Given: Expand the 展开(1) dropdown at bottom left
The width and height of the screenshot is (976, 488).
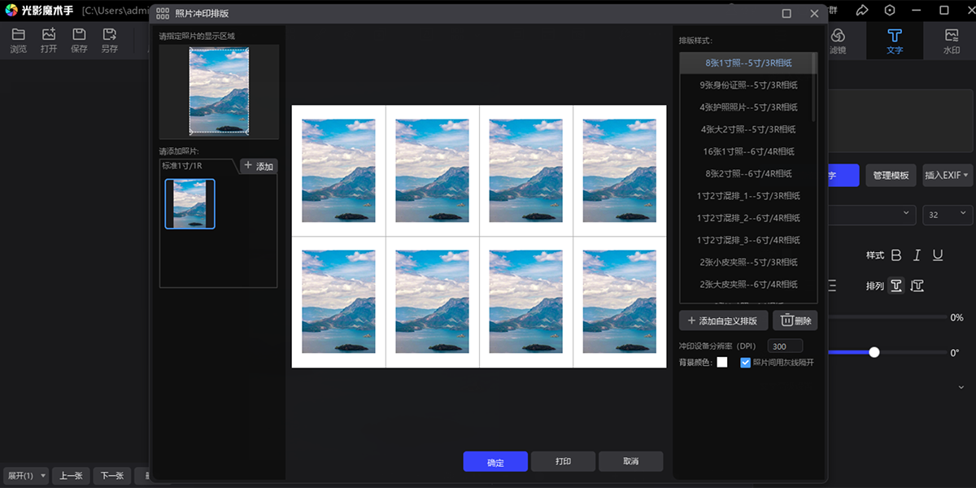Looking at the screenshot, I should pos(27,476).
